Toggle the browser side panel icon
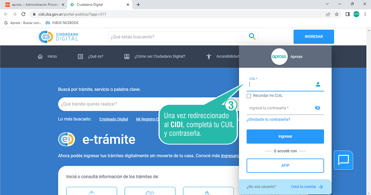This screenshot has width=371, height=195. click(347, 14)
